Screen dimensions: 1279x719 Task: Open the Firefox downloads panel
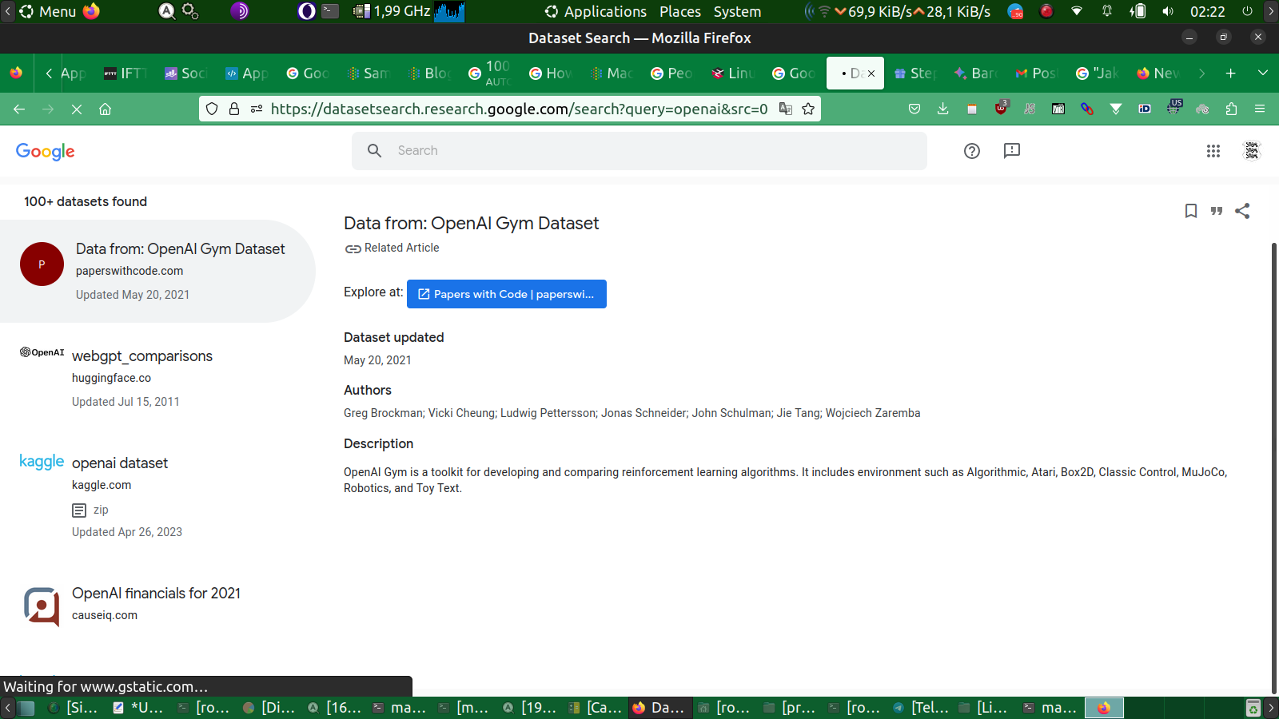(943, 109)
